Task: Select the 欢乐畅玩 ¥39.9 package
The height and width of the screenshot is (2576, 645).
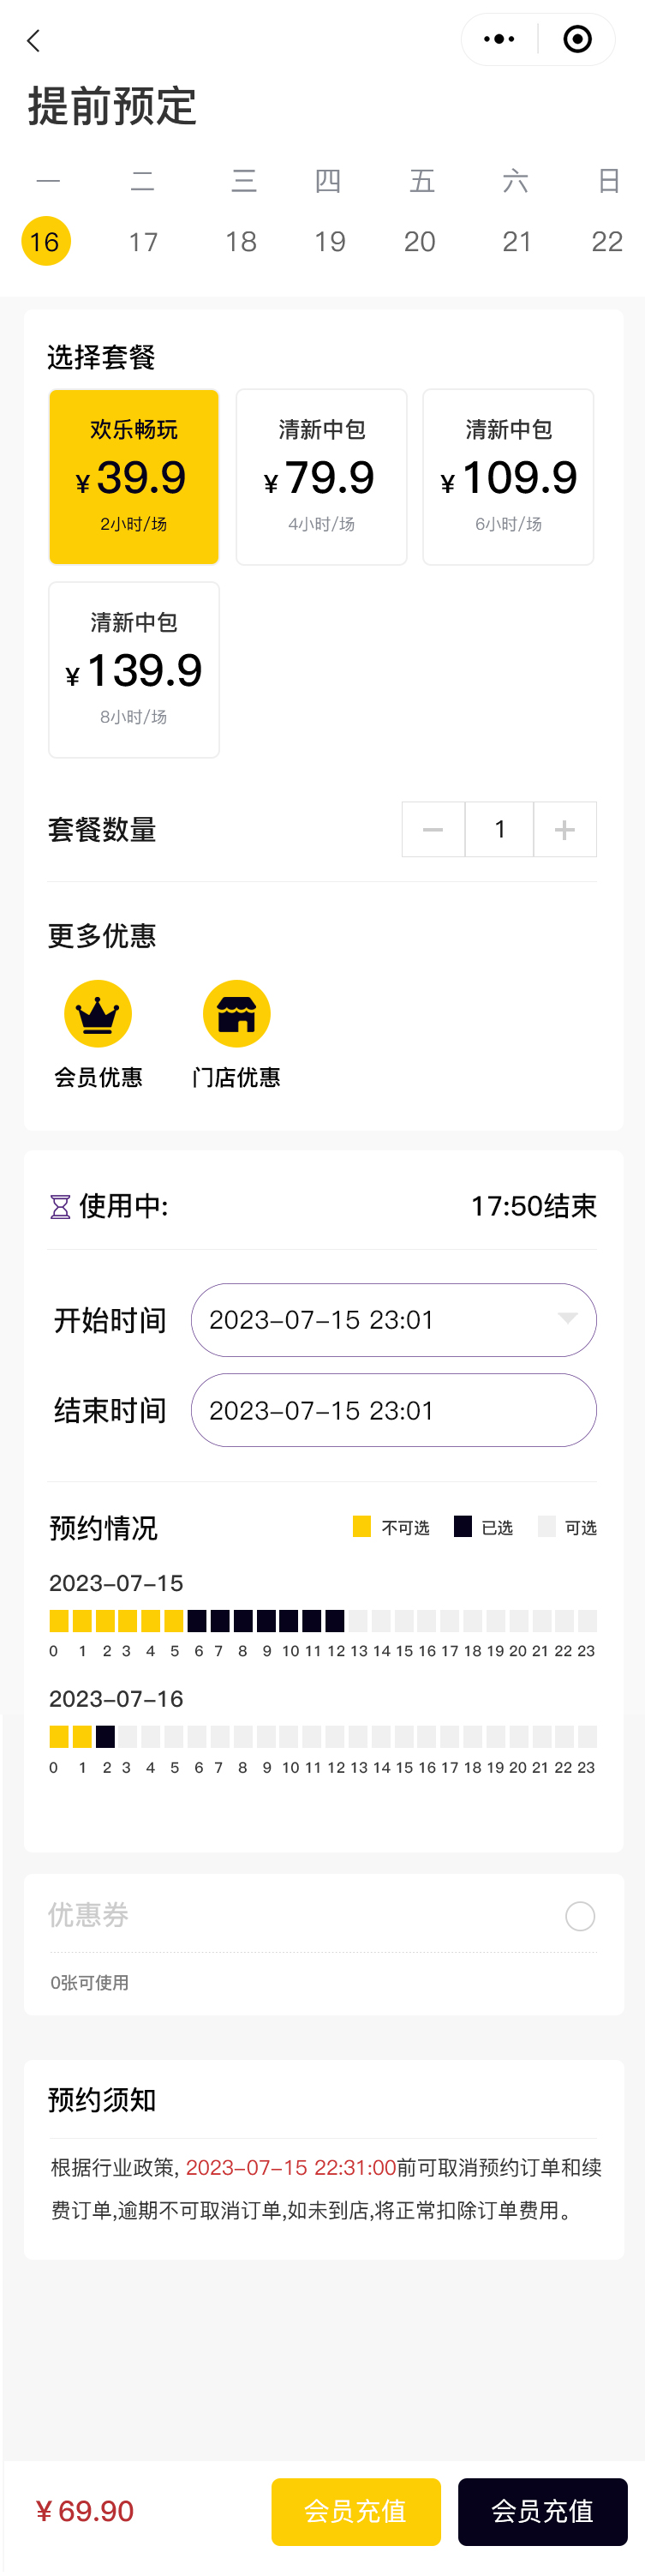Action: click(134, 476)
